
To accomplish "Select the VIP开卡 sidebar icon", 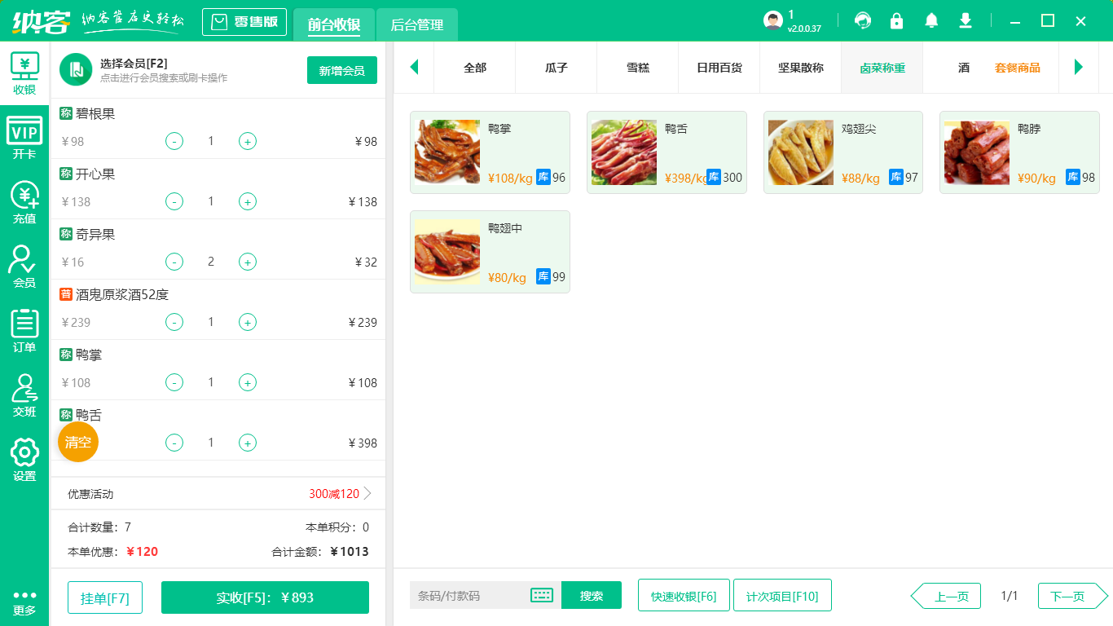I will coord(24,134).
